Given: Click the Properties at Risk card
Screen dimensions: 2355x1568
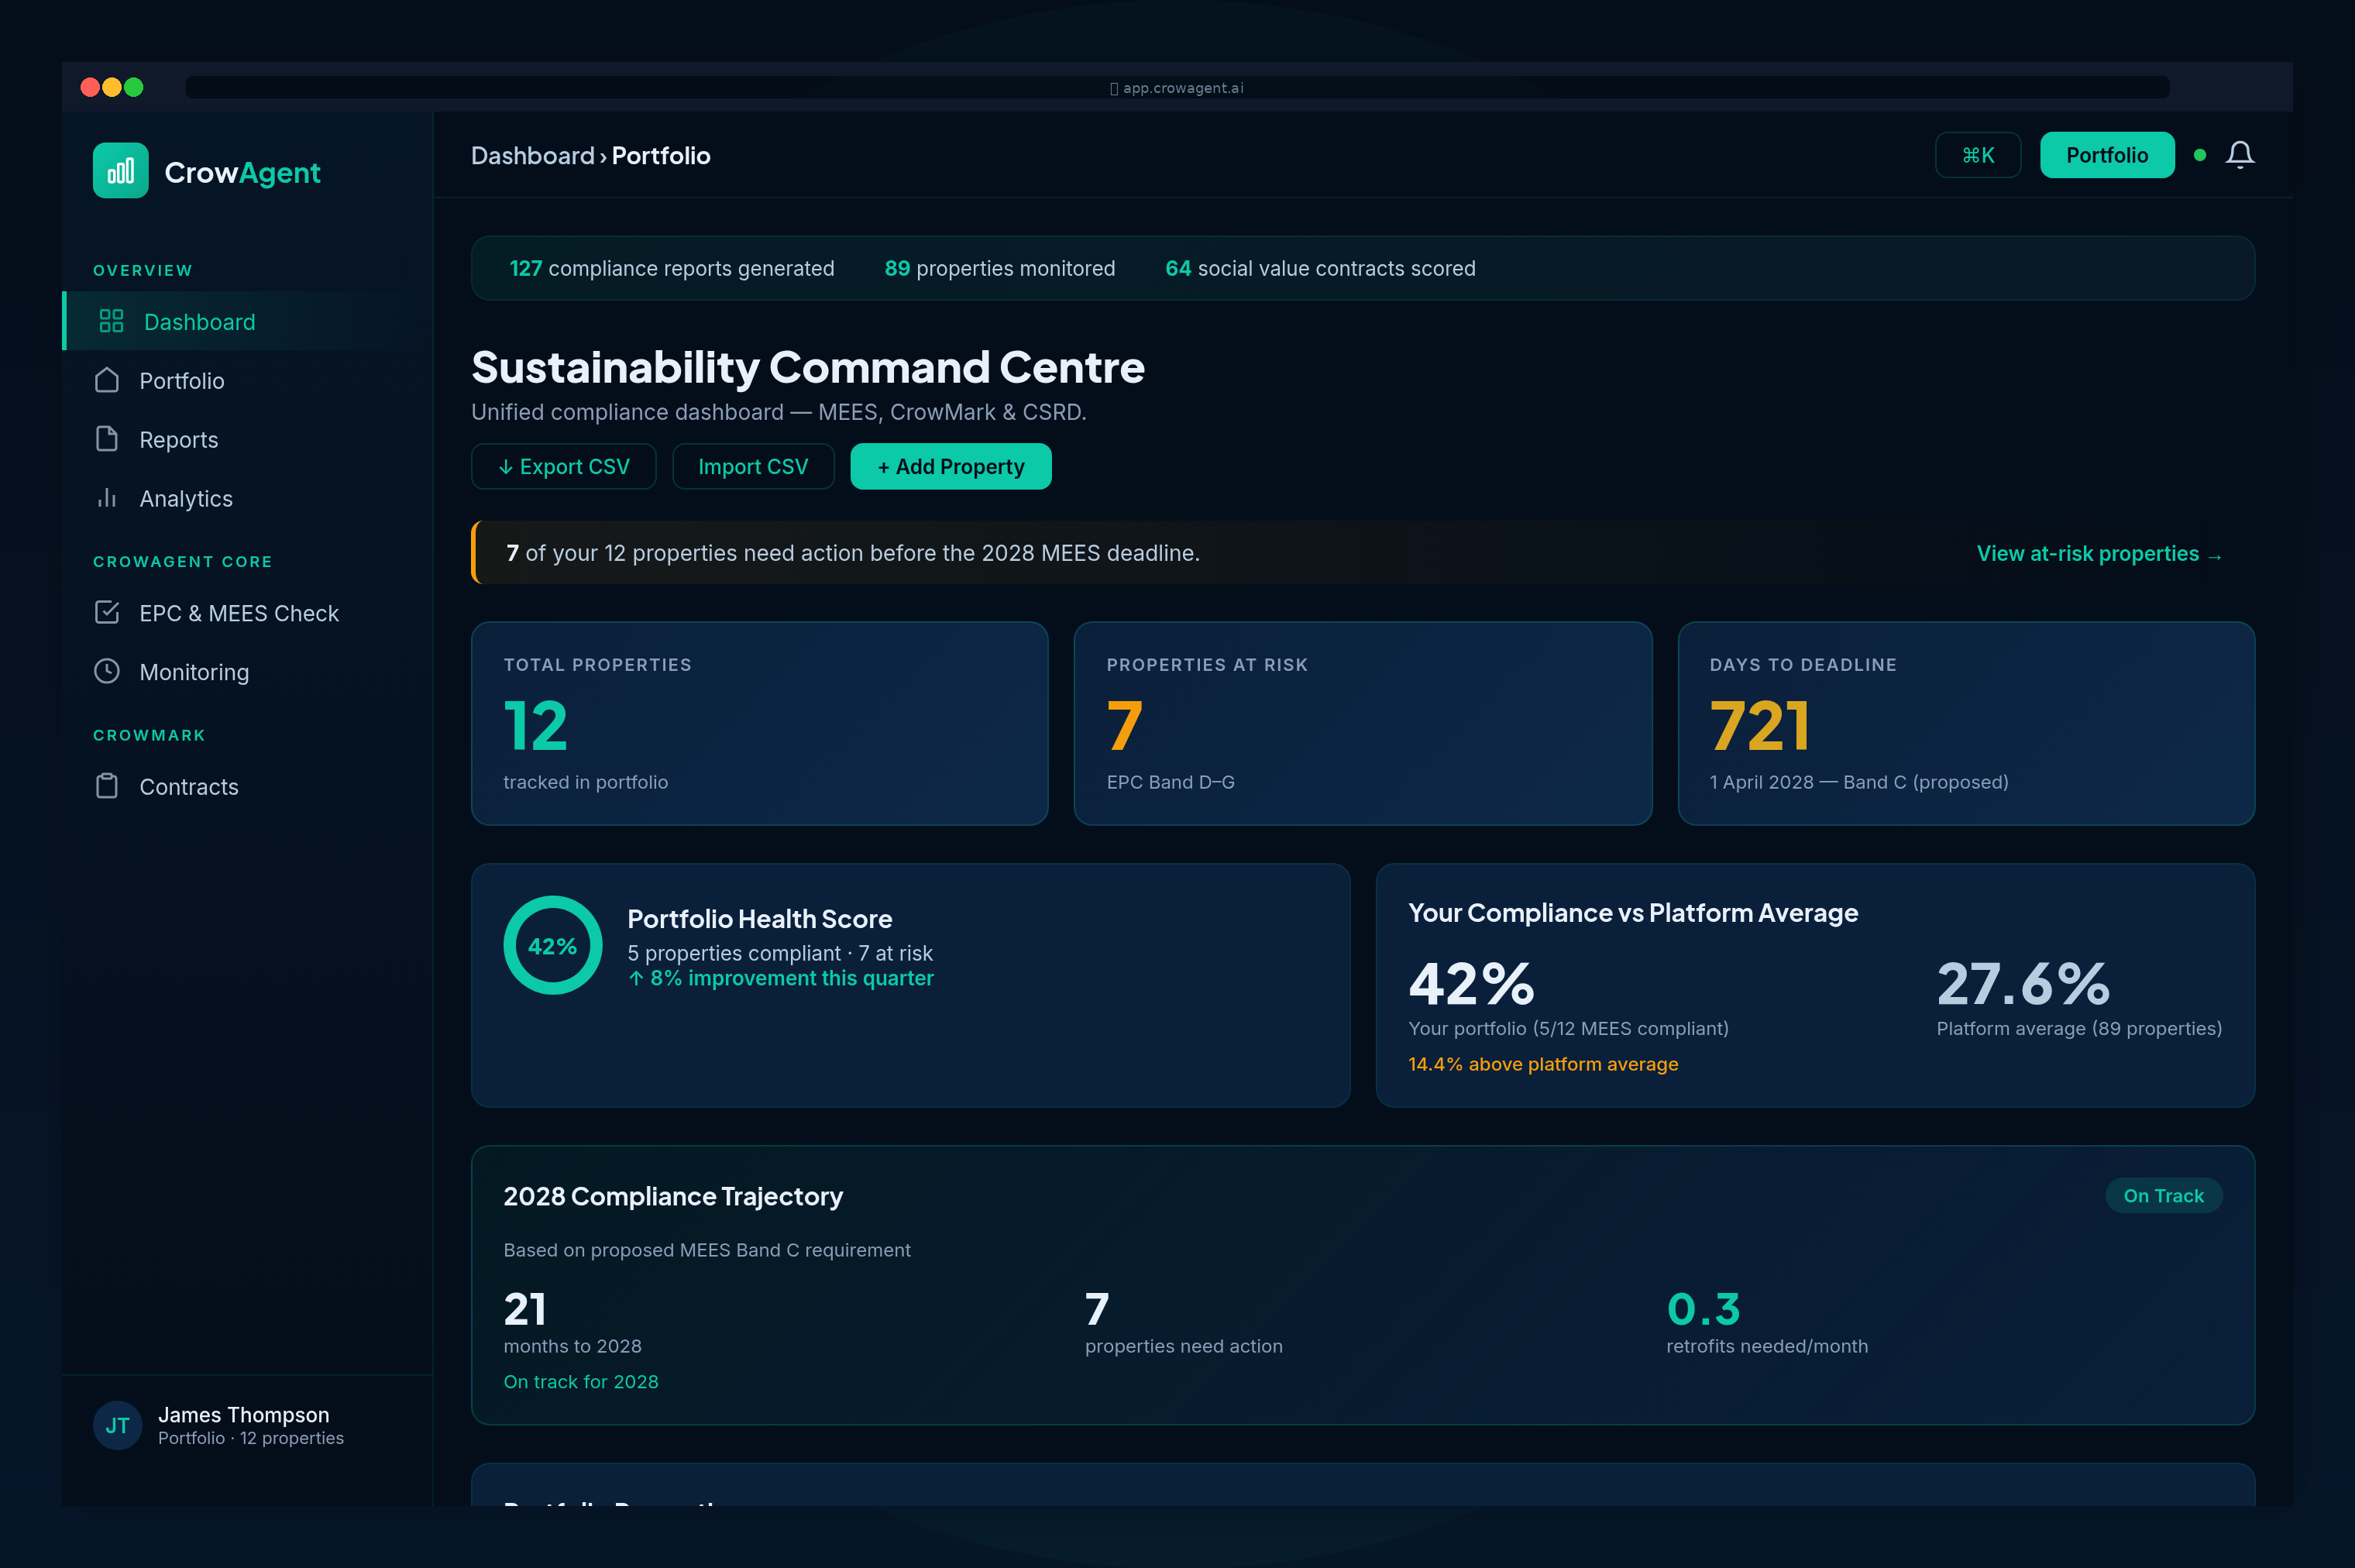Looking at the screenshot, I should [x=1363, y=723].
